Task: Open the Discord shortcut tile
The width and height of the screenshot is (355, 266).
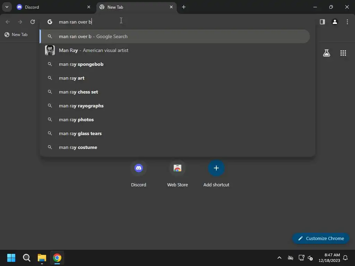Action: (x=139, y=174)
